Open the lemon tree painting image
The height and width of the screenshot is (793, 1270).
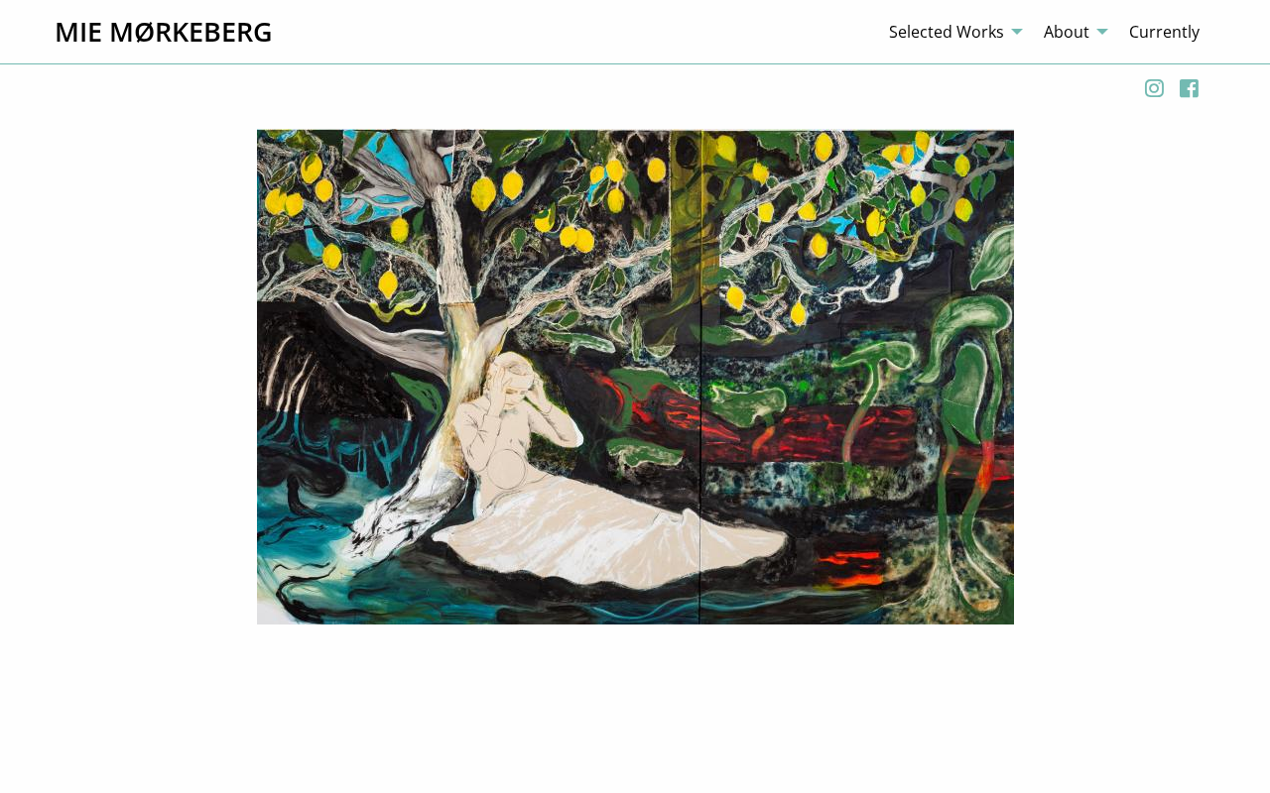coord(635,377)
